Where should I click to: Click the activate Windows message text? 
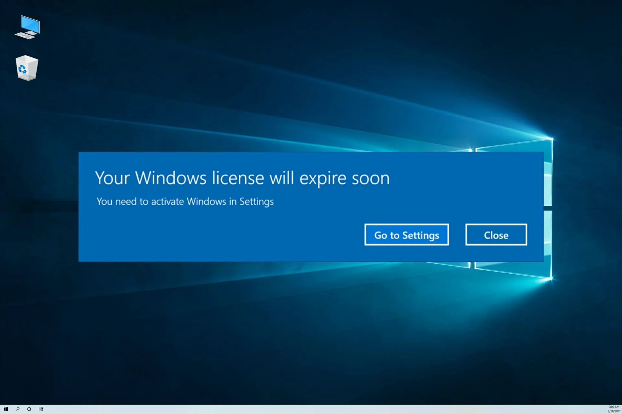[x=185, y=202]
